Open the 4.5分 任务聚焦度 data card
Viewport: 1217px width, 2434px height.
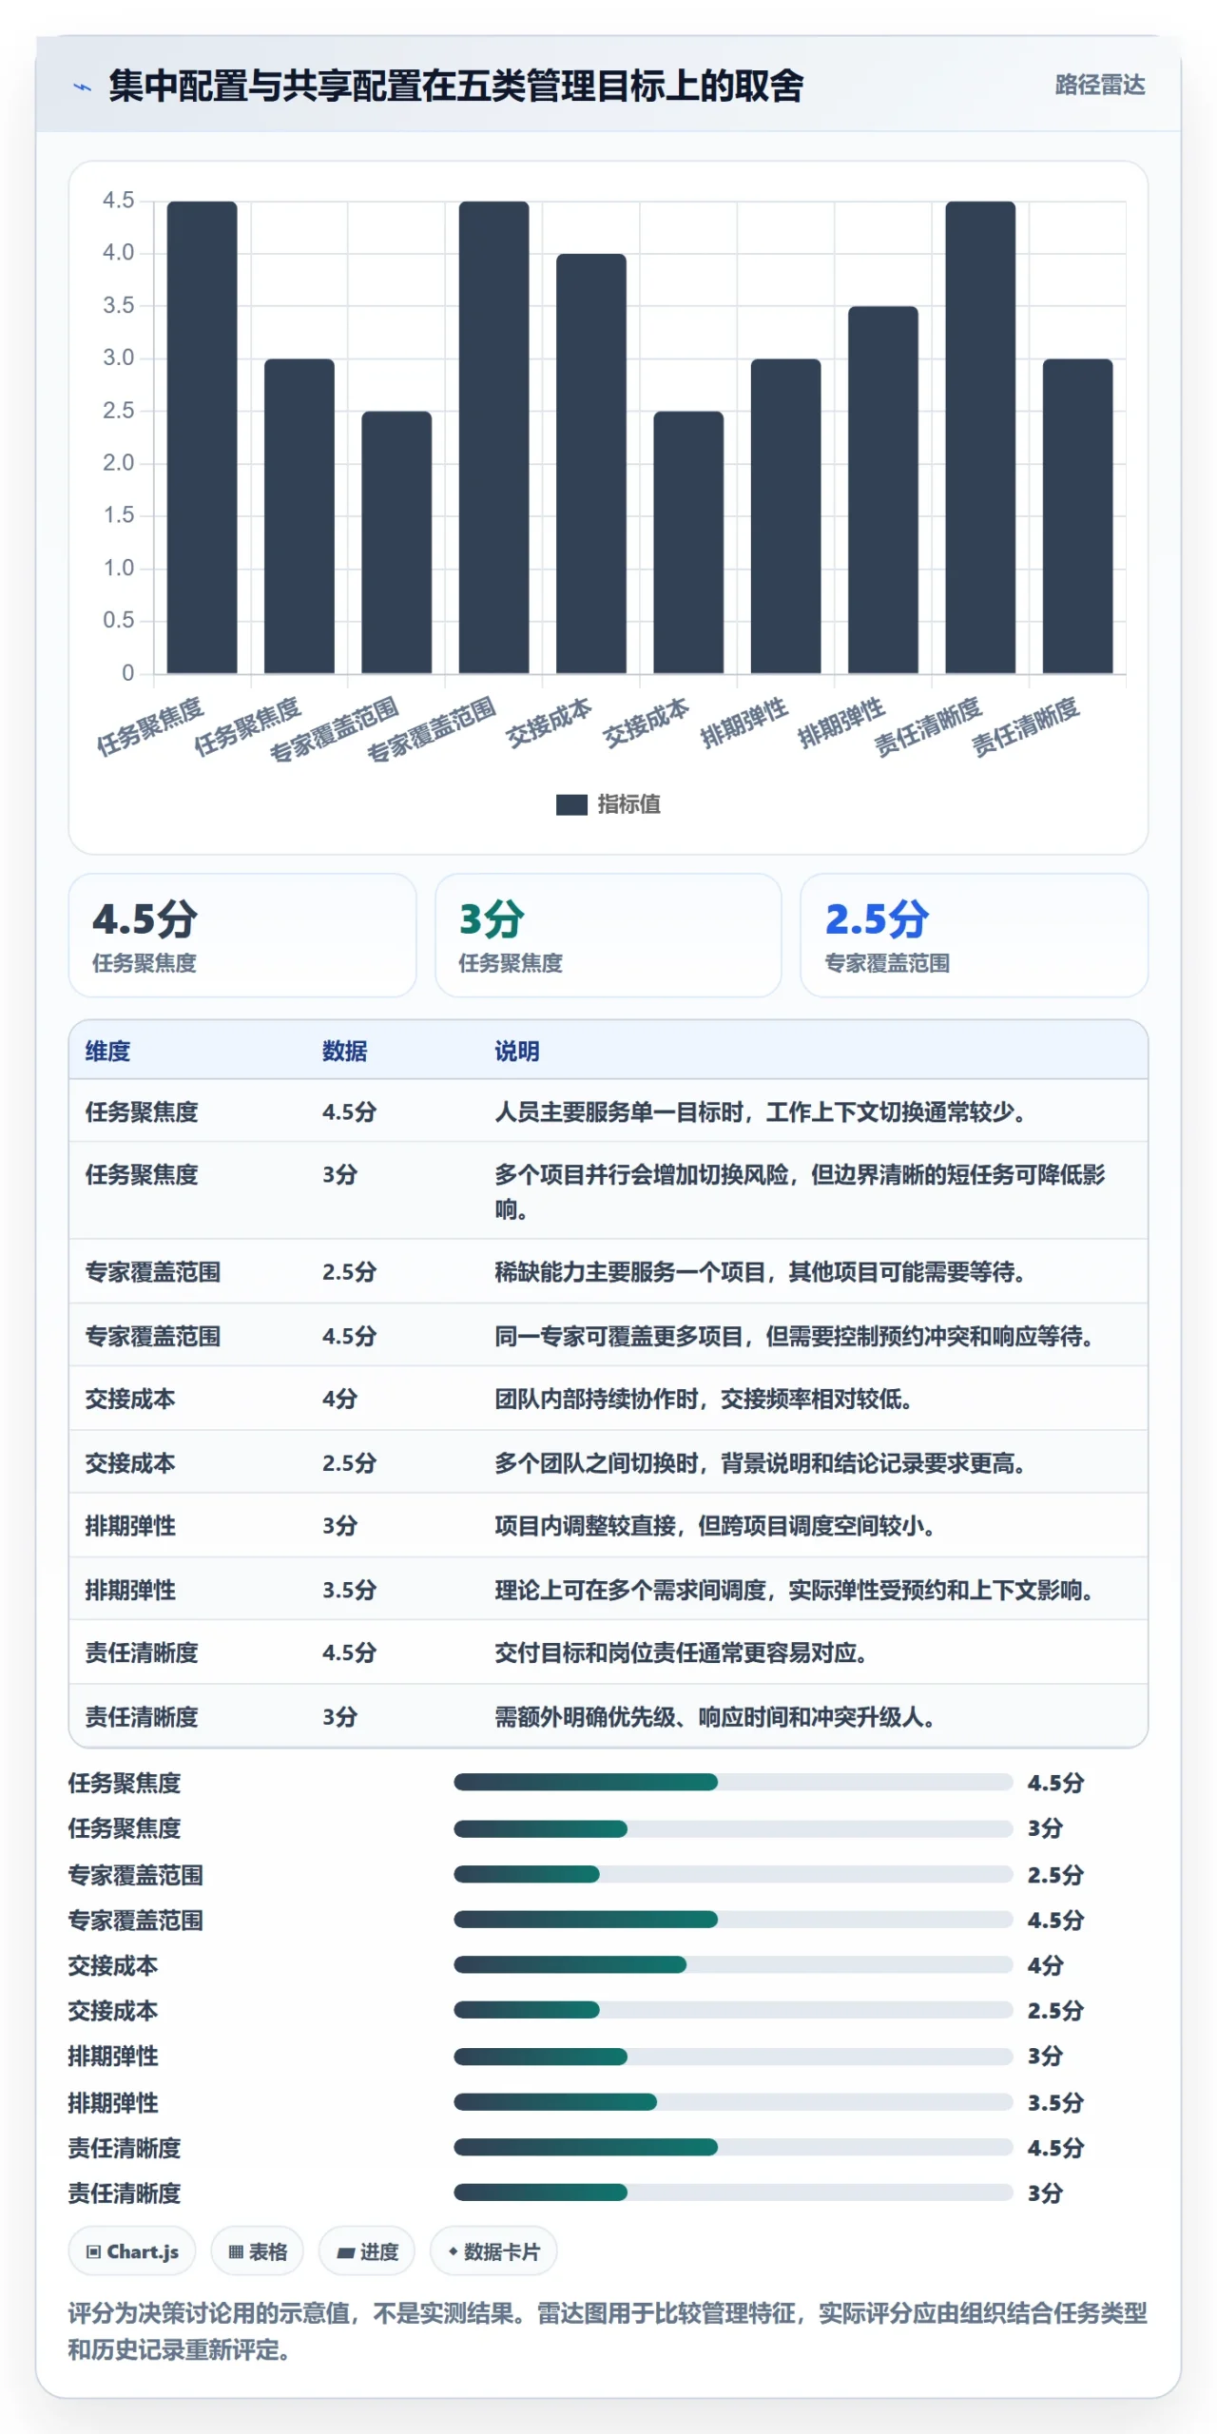click(x=242, y=935)
